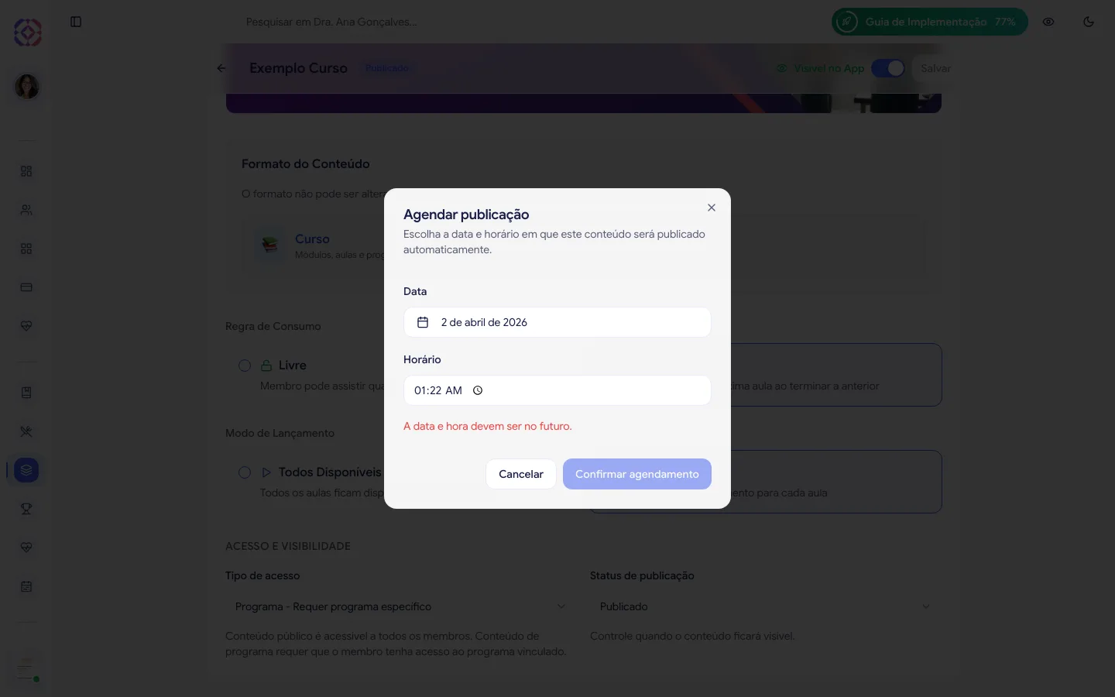Open the members (people) icon in the sidebar
1115x697 pixels.
click(x=26, y=210)
